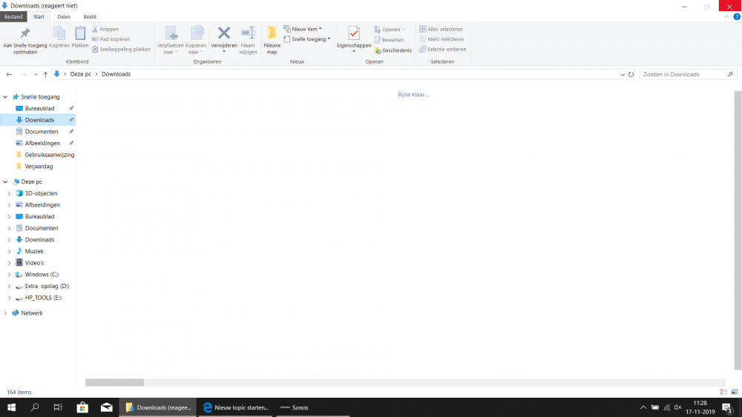This screenshot has height=417, width=742.
Task: Click Alles selecteren in the ribbon
Action: pos(444,30)
